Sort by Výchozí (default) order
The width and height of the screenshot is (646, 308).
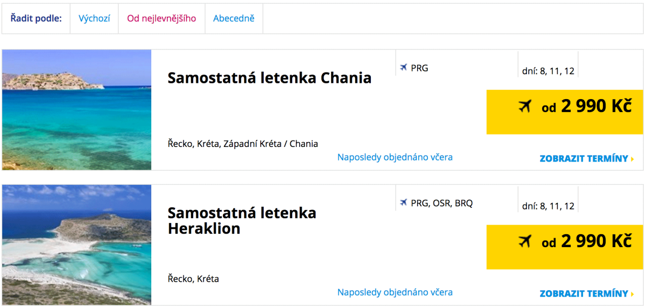tap(94, 18)
